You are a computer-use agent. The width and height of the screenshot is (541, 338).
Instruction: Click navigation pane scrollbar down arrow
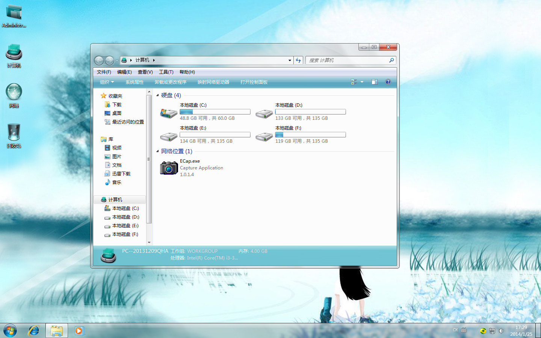(149, 242)
